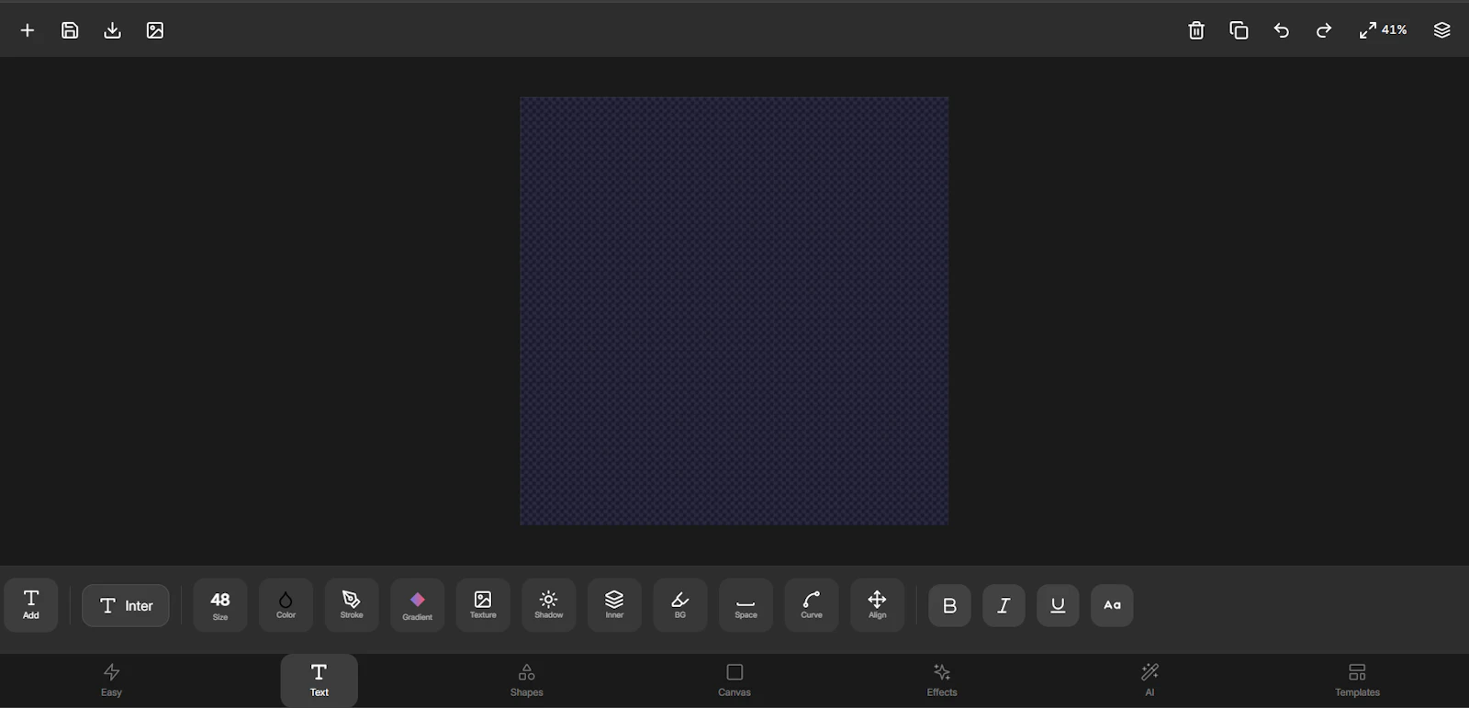Click the dark blue canvas artboard
The image size is (1469, 708).
click(x=734, y=311)
